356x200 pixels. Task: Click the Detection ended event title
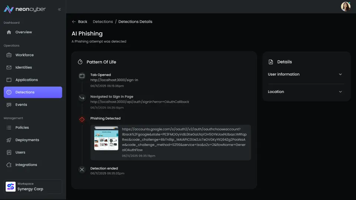pyautogui.click(x=104, y=169)
